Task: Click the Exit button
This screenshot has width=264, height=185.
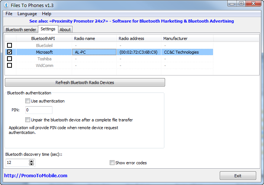Action: click(x=238, y=176)
